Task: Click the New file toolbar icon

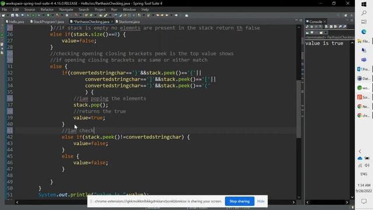Action: click(x=3, y=15)
